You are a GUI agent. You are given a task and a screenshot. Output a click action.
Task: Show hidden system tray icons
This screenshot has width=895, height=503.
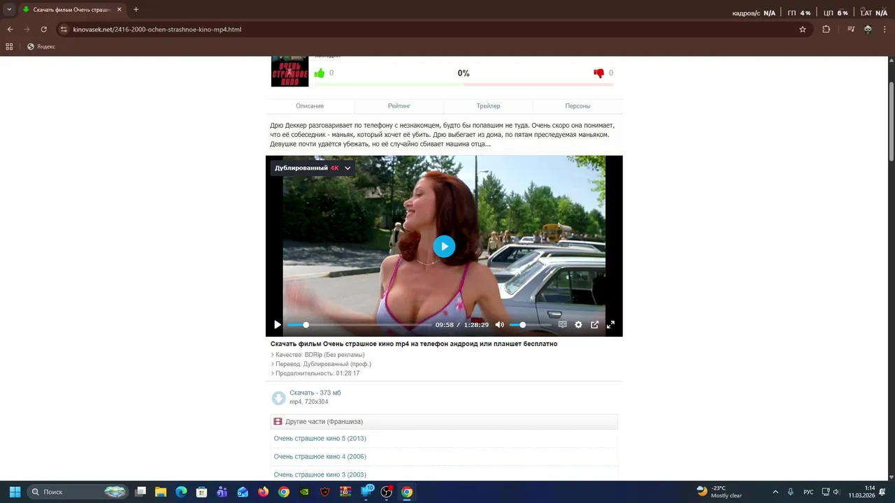[x=775, y=492]
